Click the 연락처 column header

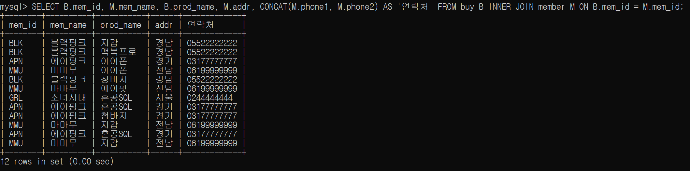[x=200, y=25]
